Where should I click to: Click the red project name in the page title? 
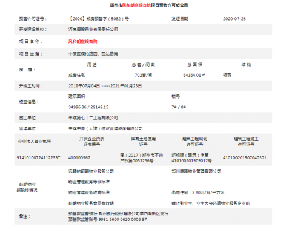tap(137, 5)
